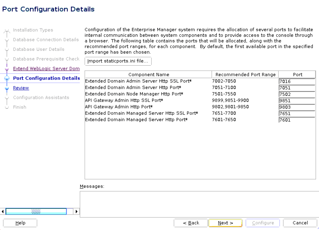Select the Admin Server Http SSL Port field 7016

pos(296,81)
